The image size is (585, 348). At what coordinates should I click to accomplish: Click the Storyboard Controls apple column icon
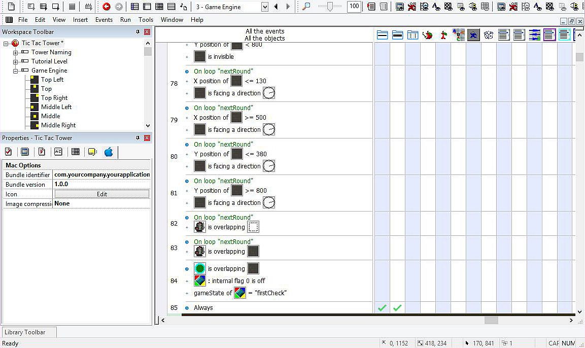point(428,35)
